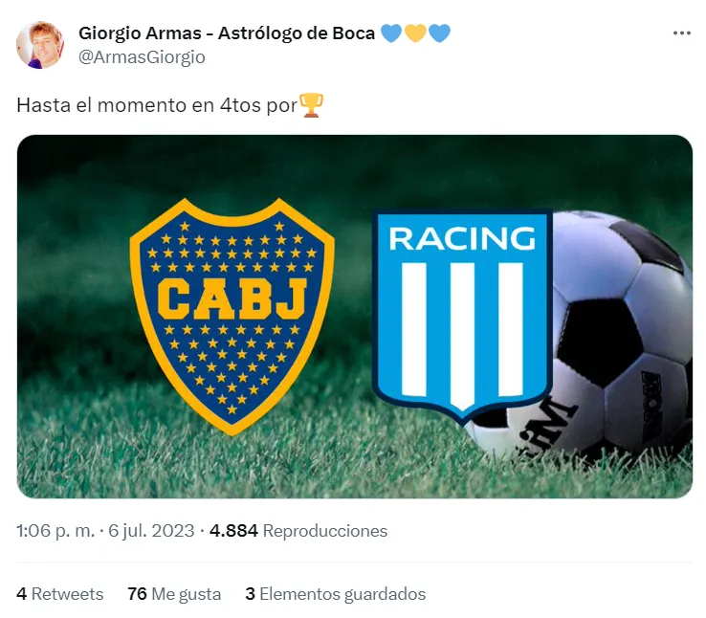Click the RACING lettering on the shield
This screenshot has height=618, width=706.
[x=462, y=238]
